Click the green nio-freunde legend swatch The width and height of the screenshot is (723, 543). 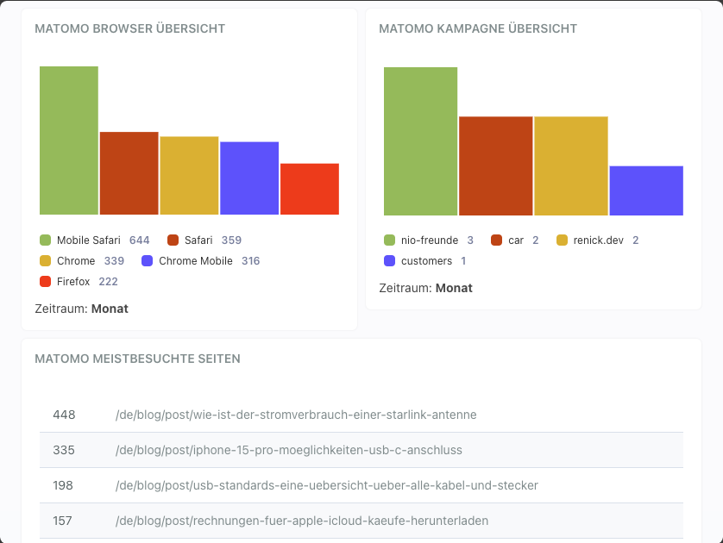coord(390,240)
